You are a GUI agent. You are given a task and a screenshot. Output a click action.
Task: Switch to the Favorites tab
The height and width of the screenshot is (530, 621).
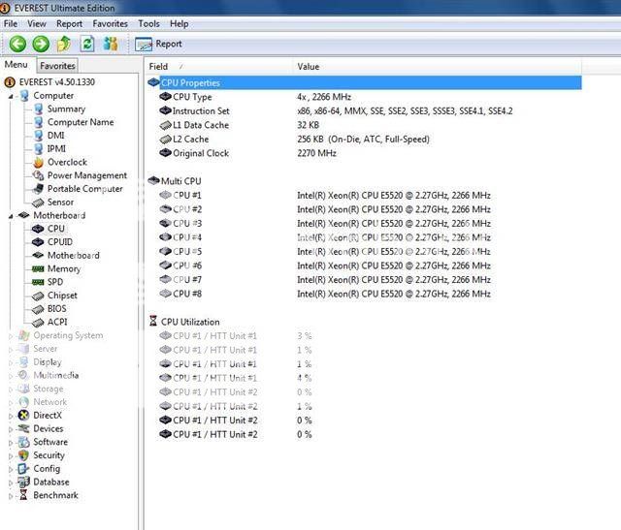(57, 66)
